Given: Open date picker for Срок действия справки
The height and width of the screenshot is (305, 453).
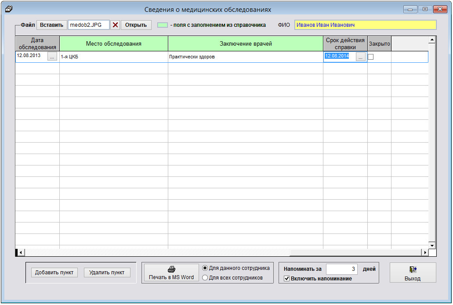Looking at the screenshot, I should 360,57.
